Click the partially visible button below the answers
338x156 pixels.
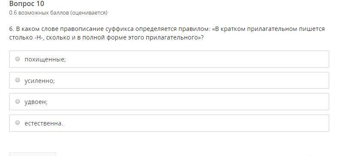[x=33, y=154]
